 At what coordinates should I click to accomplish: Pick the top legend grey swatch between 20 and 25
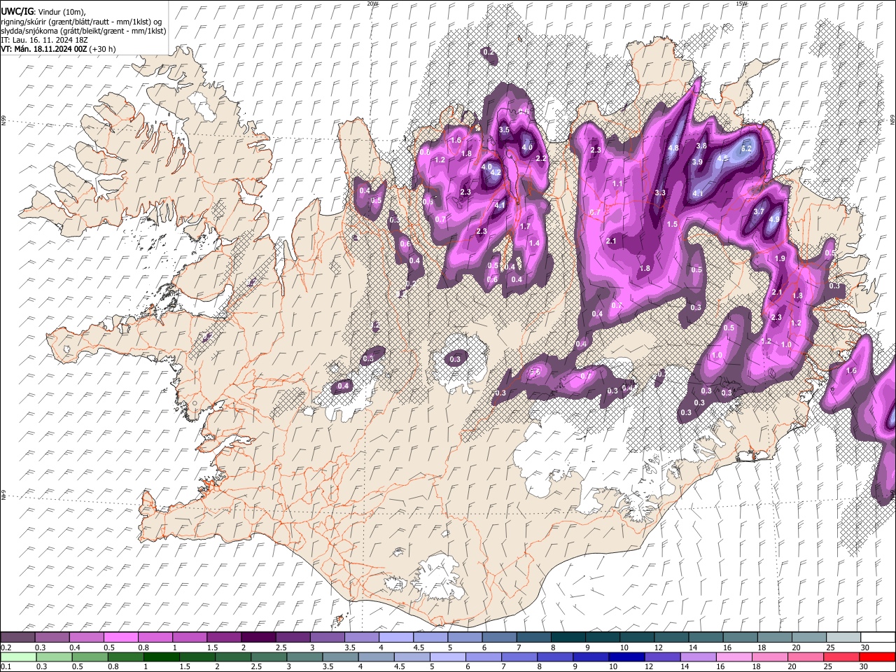click(809, 637)
